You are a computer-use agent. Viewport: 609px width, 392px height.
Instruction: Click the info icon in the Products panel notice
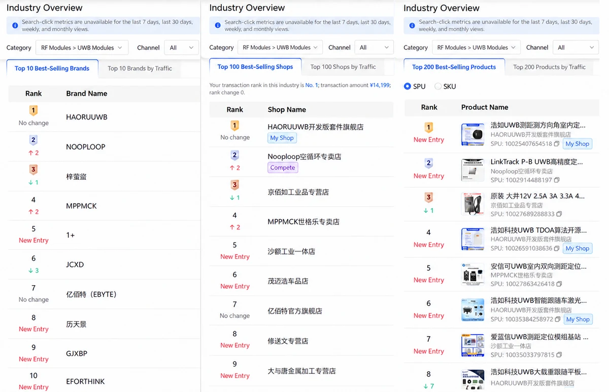click(412, 25)
